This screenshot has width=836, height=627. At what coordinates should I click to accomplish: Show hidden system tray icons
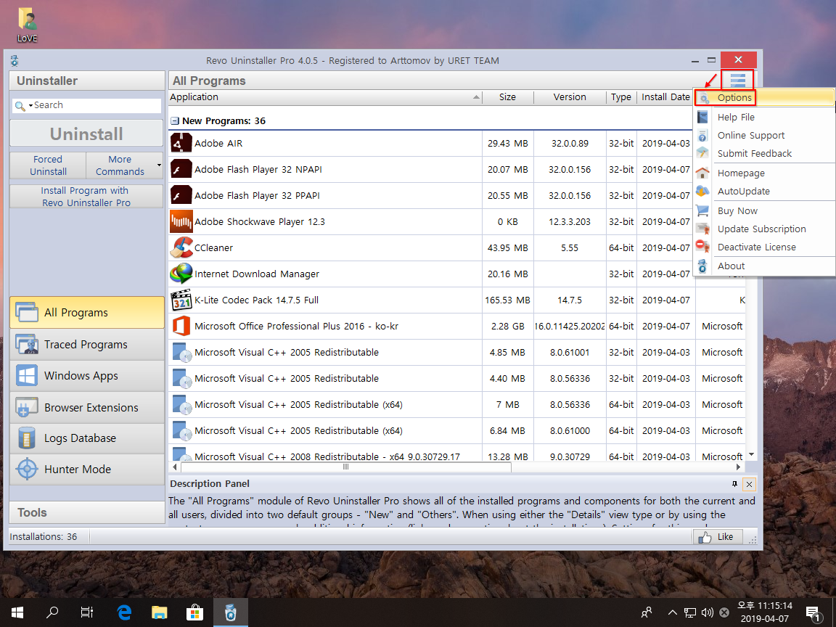[x=673, y=612]
